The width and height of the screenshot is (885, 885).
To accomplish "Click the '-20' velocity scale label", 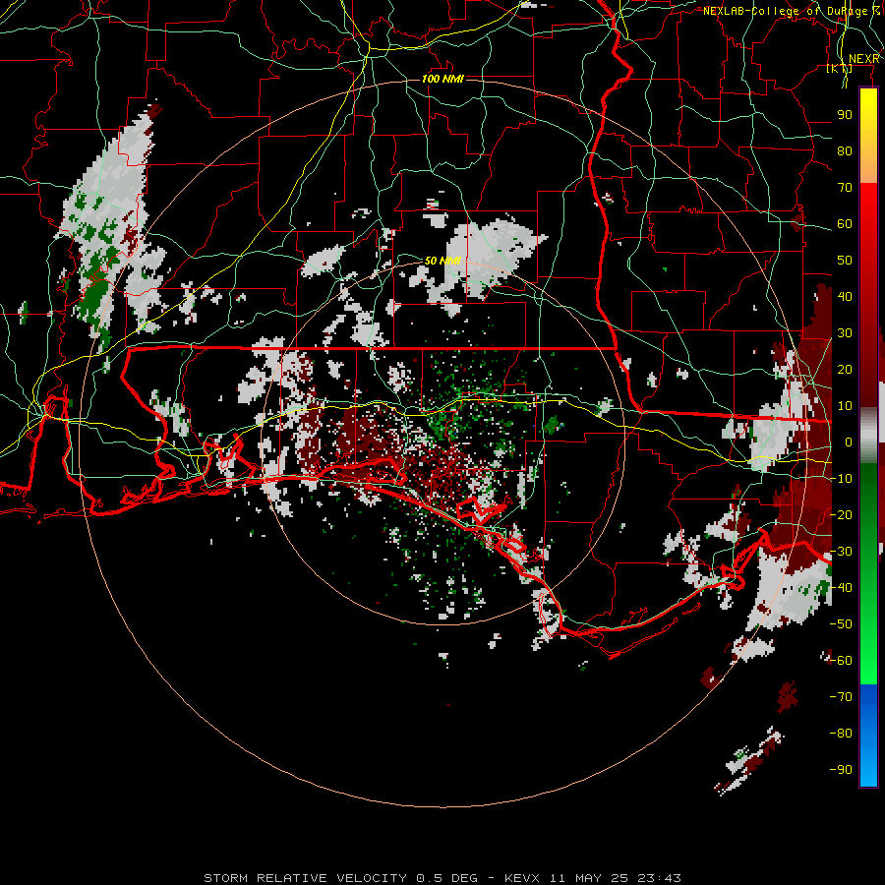I will click(x=841, y=514).
